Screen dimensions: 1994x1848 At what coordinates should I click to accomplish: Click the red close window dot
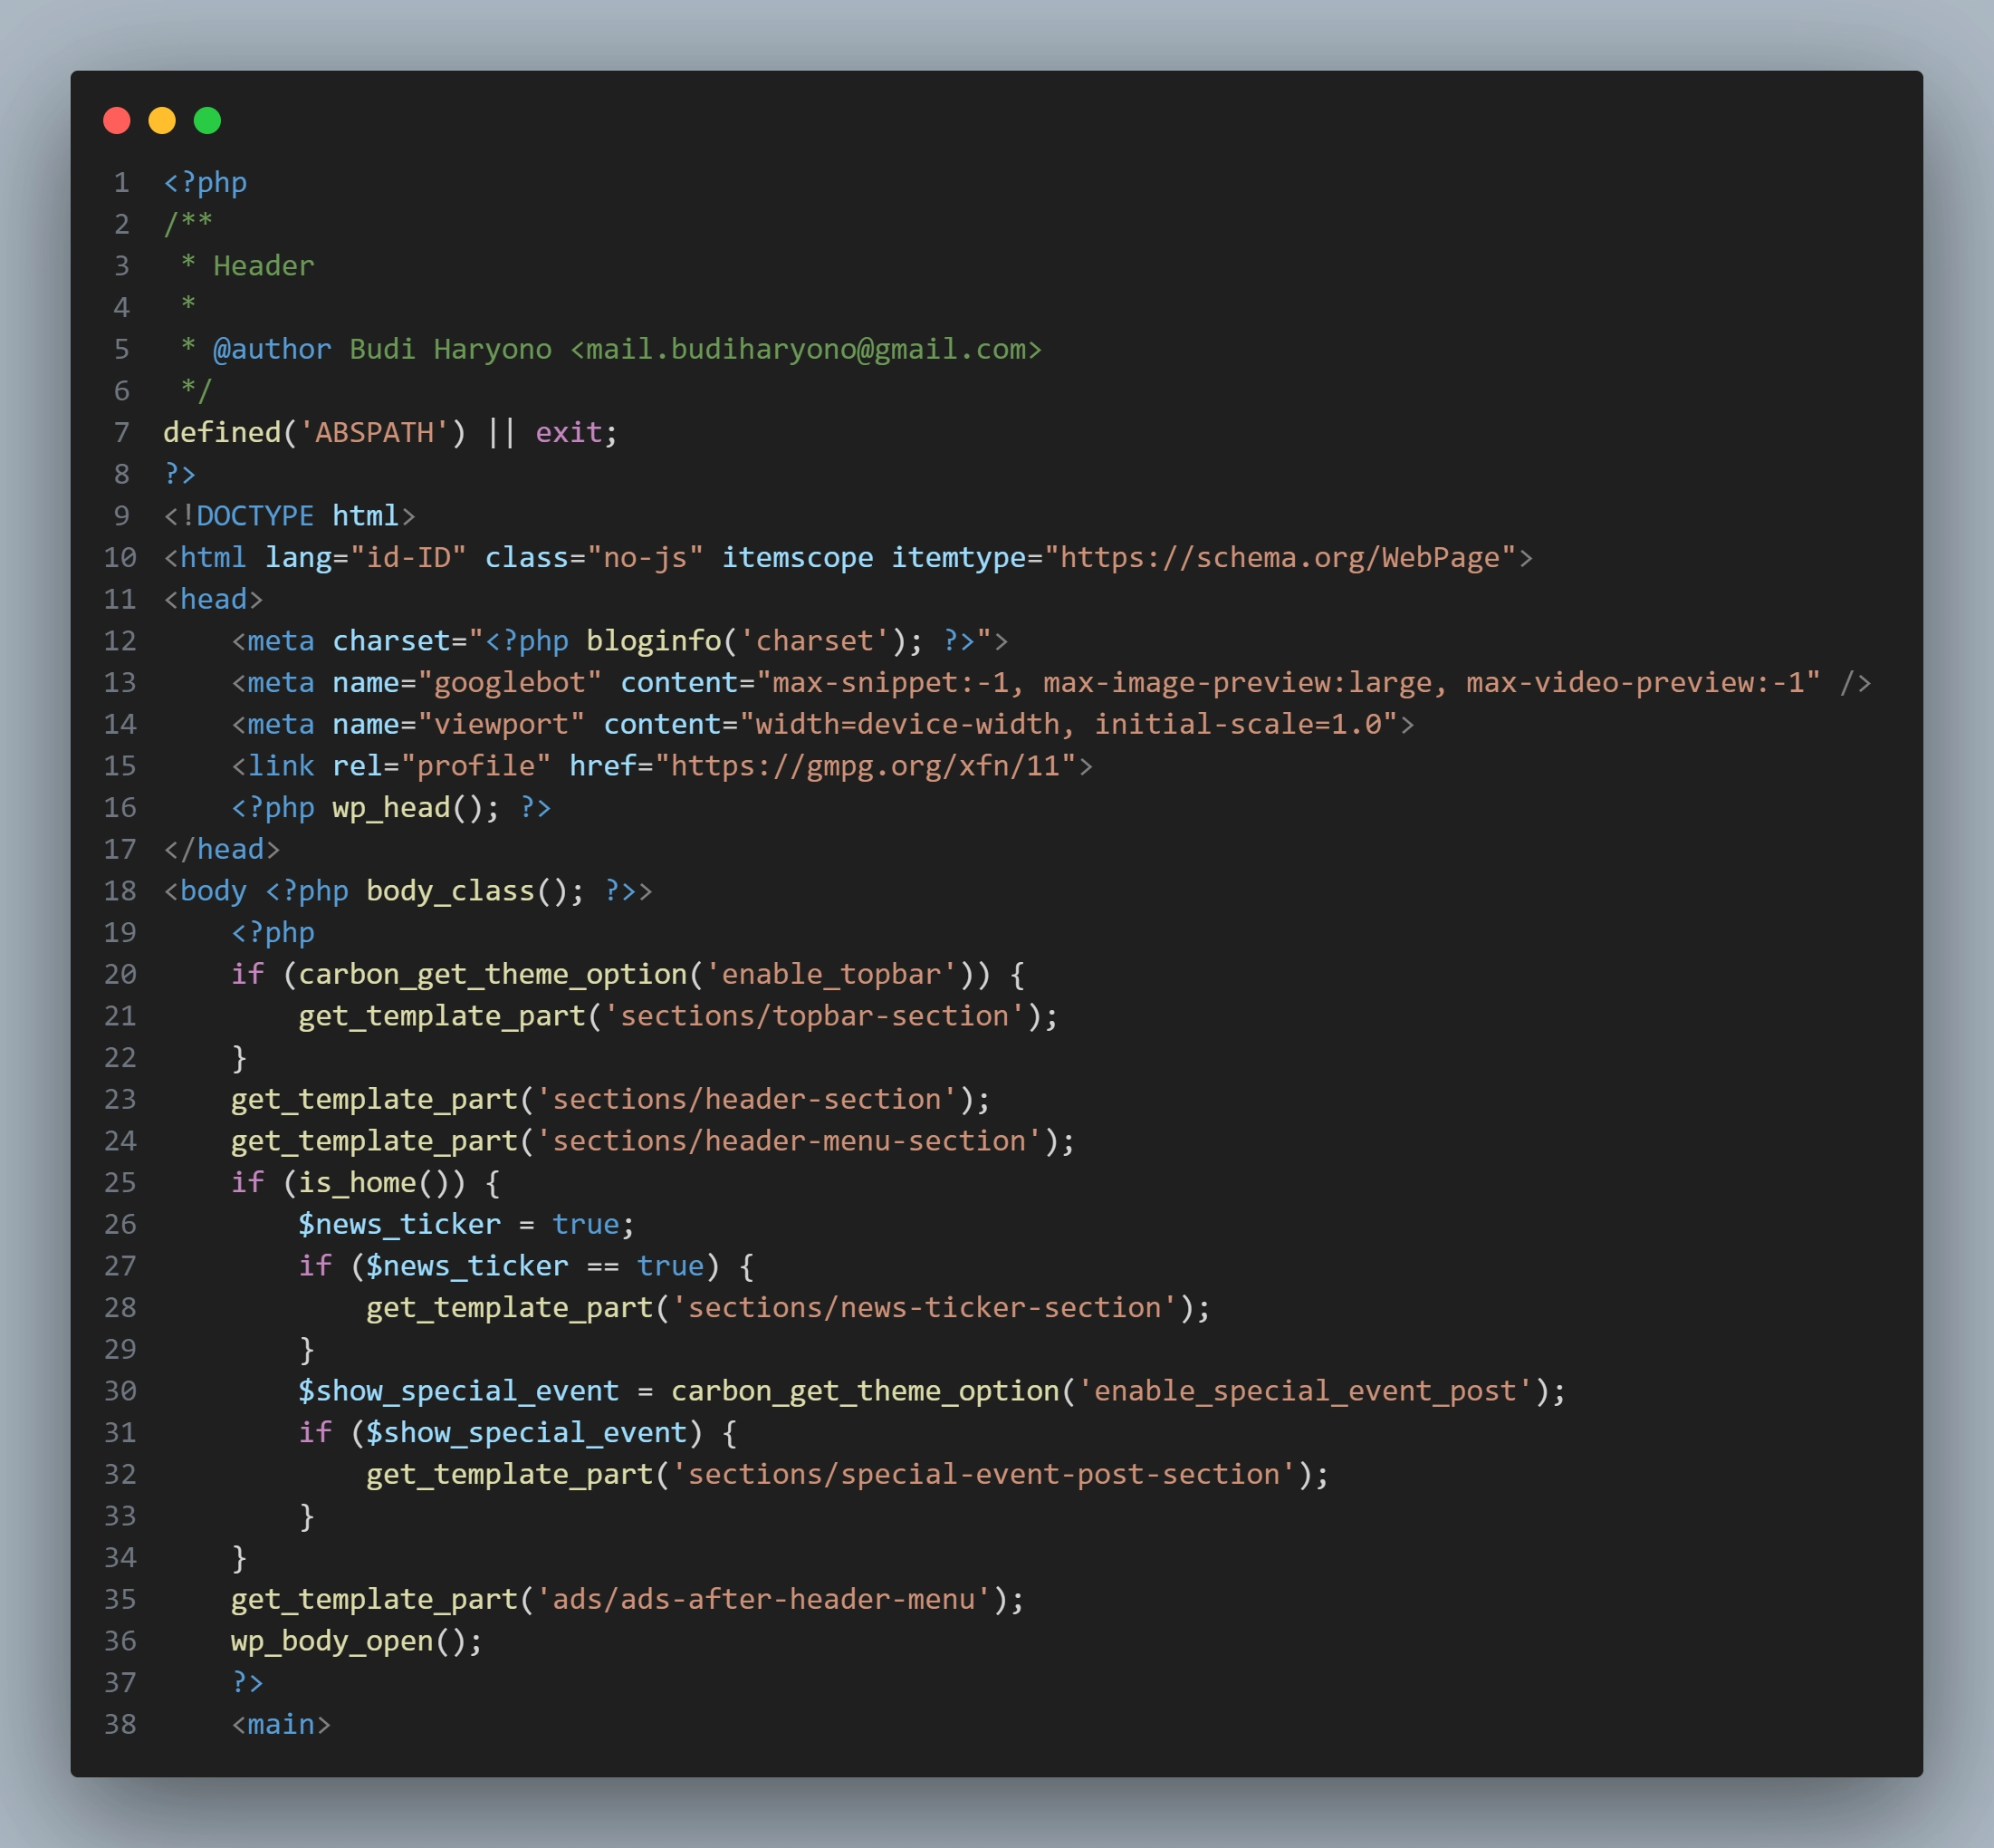[x=117, y=121]
